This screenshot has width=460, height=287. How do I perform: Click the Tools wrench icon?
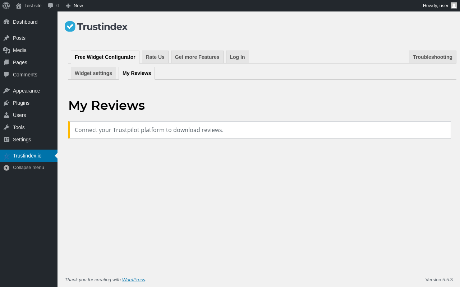tap(6, 127)
